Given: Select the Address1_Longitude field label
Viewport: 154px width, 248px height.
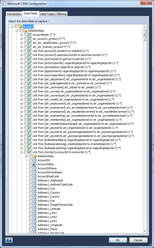Looking at the screenshot, I should [x=50, y=225].
